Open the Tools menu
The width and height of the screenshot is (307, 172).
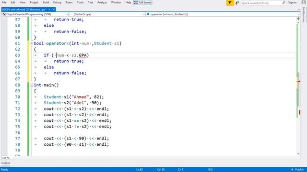click(x=80, y=2)
